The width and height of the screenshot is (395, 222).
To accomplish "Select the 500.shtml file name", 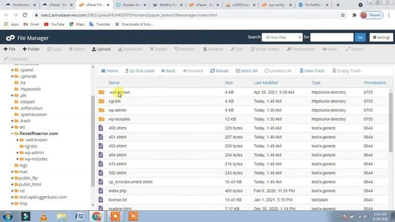I will (x=117, y=173).
